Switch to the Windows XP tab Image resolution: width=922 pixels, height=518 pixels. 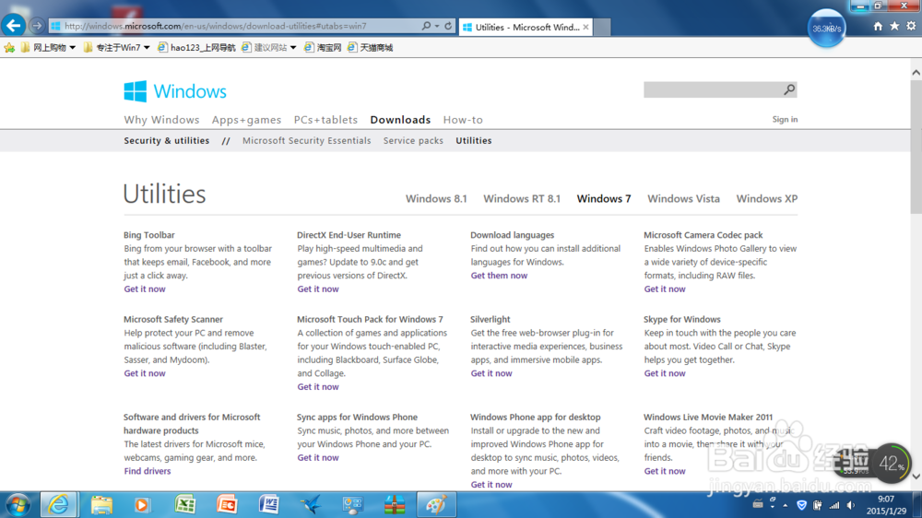[767, 199]
